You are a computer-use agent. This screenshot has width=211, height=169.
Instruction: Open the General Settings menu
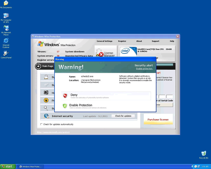click(104, 41)
